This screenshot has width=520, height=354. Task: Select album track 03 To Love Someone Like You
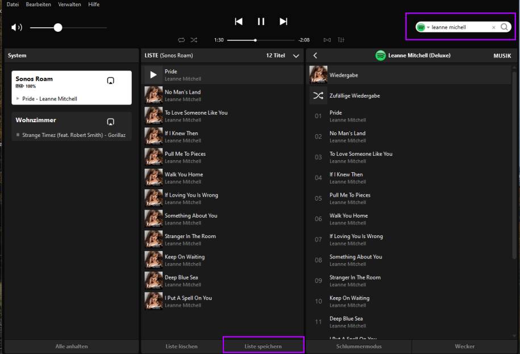click(410, 157)
